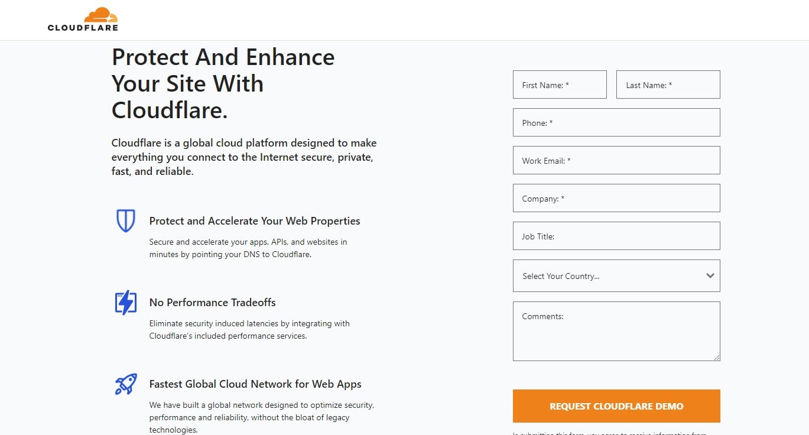Focus the First Name field
The image size is (809, 435).
[560, 85]
